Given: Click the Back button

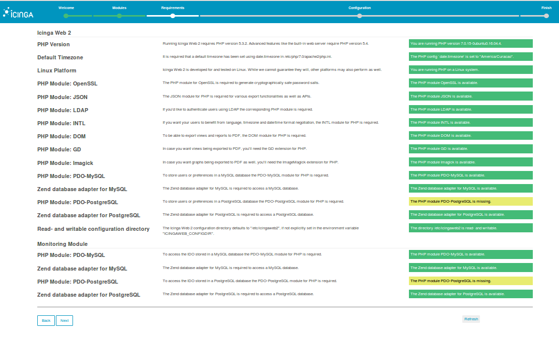Looking at the screenshot, I should (x=46, y=320).
